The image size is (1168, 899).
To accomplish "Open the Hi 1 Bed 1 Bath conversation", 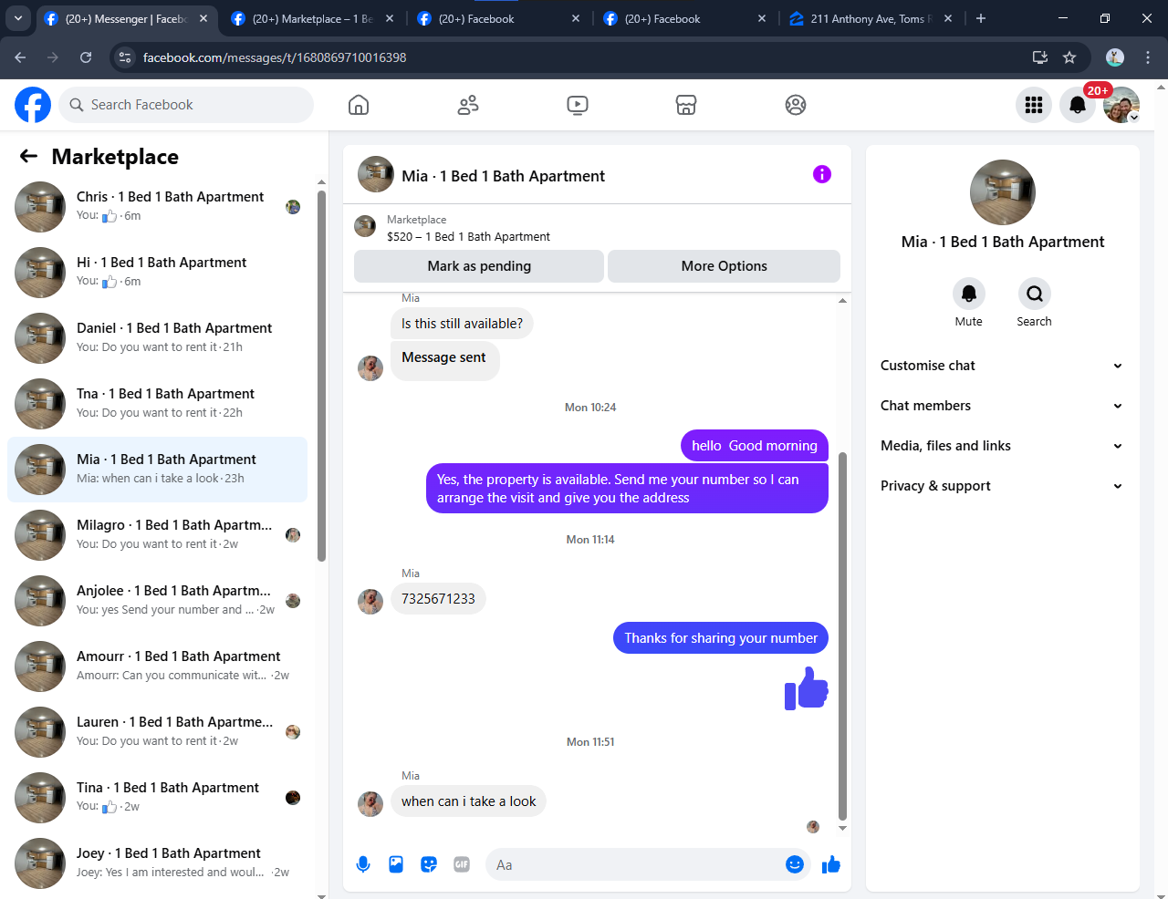I will 157,273.
